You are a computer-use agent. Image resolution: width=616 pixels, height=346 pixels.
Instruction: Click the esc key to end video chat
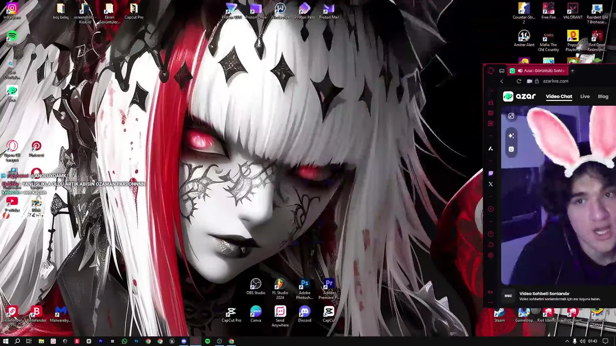508,296
